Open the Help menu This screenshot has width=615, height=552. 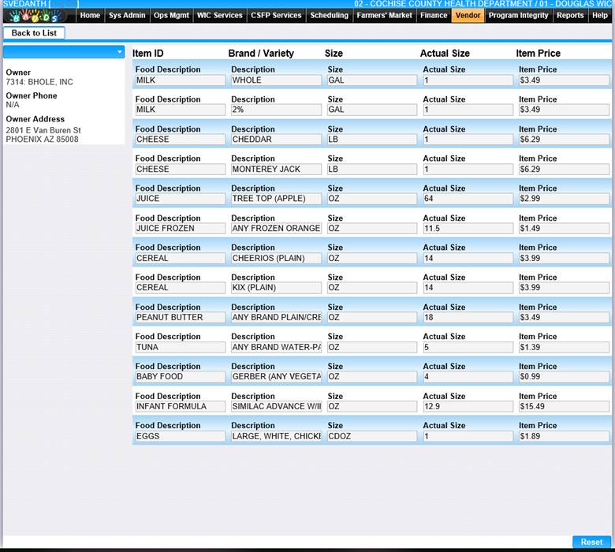(x=600, y=16)
